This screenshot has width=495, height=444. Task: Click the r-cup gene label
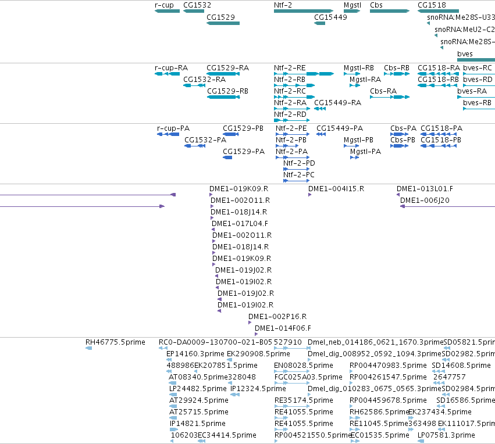coord(164,5)
